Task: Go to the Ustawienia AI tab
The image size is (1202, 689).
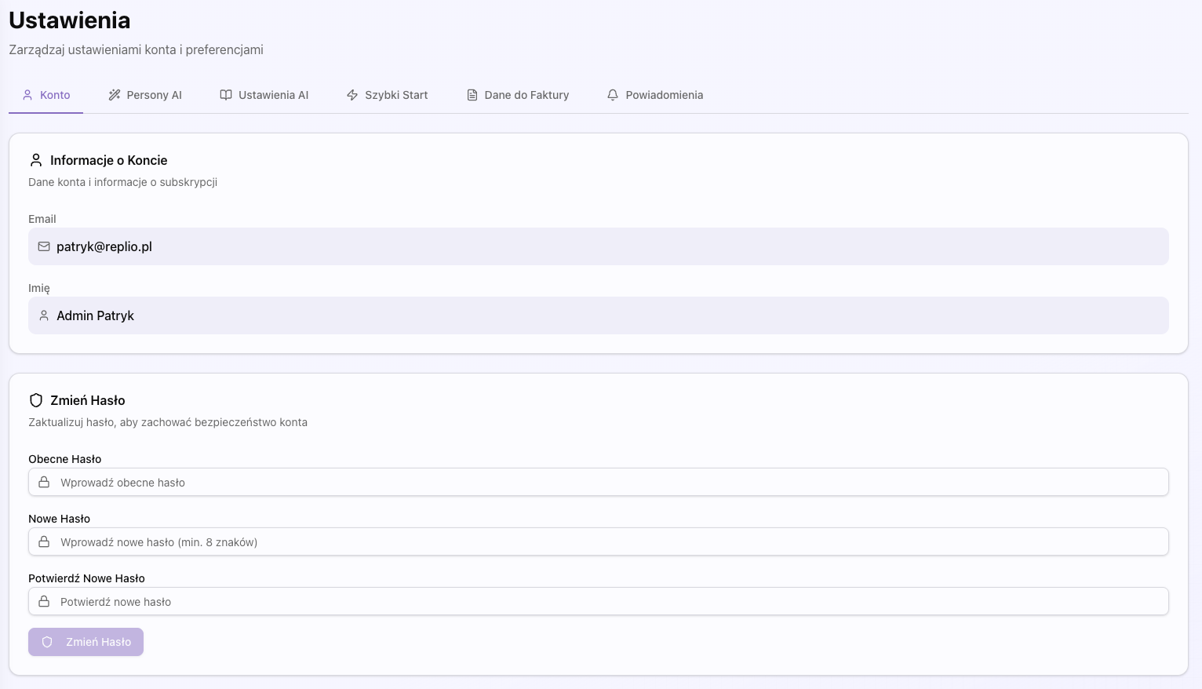Action: (264, 95)
